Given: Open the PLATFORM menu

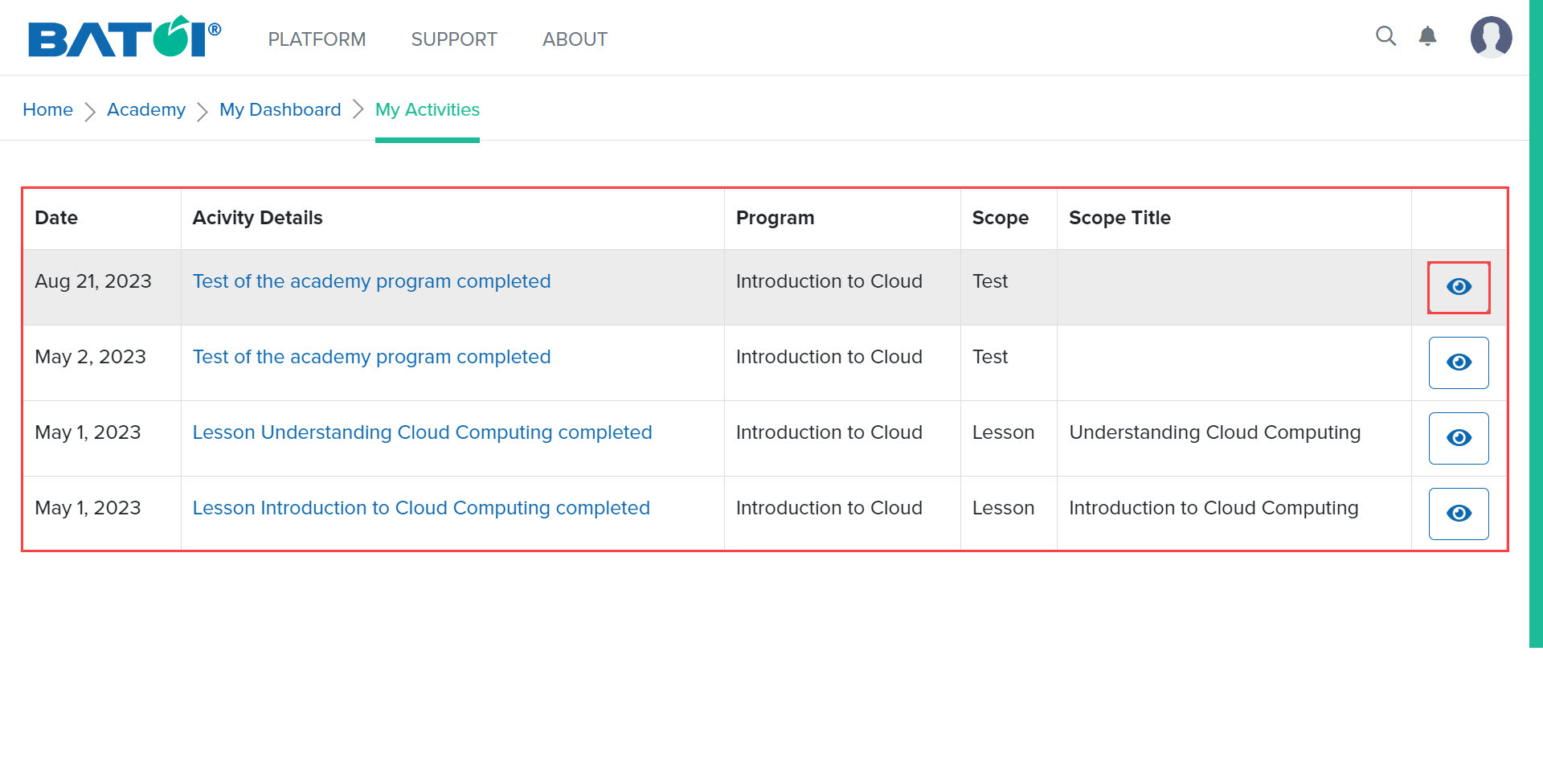Looking at the screenshot, I should coord(317,39).
